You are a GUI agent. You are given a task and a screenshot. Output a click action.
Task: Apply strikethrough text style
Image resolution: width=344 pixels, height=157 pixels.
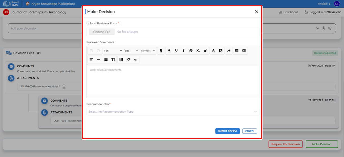click(x=191, y=51)
